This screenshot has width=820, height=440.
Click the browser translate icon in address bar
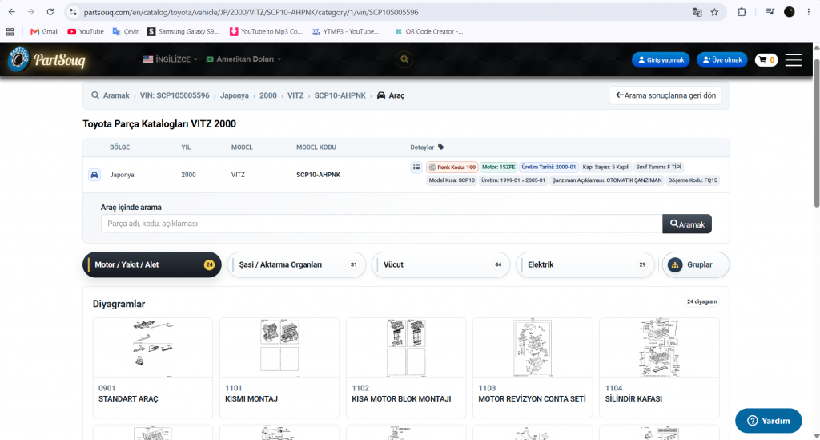coord(697,12)
